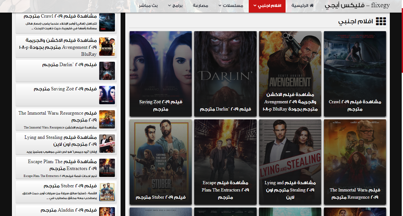Click Lying and Stealing description إيڤان
Viewport: 403px width, 216px height.
point(62,152)
